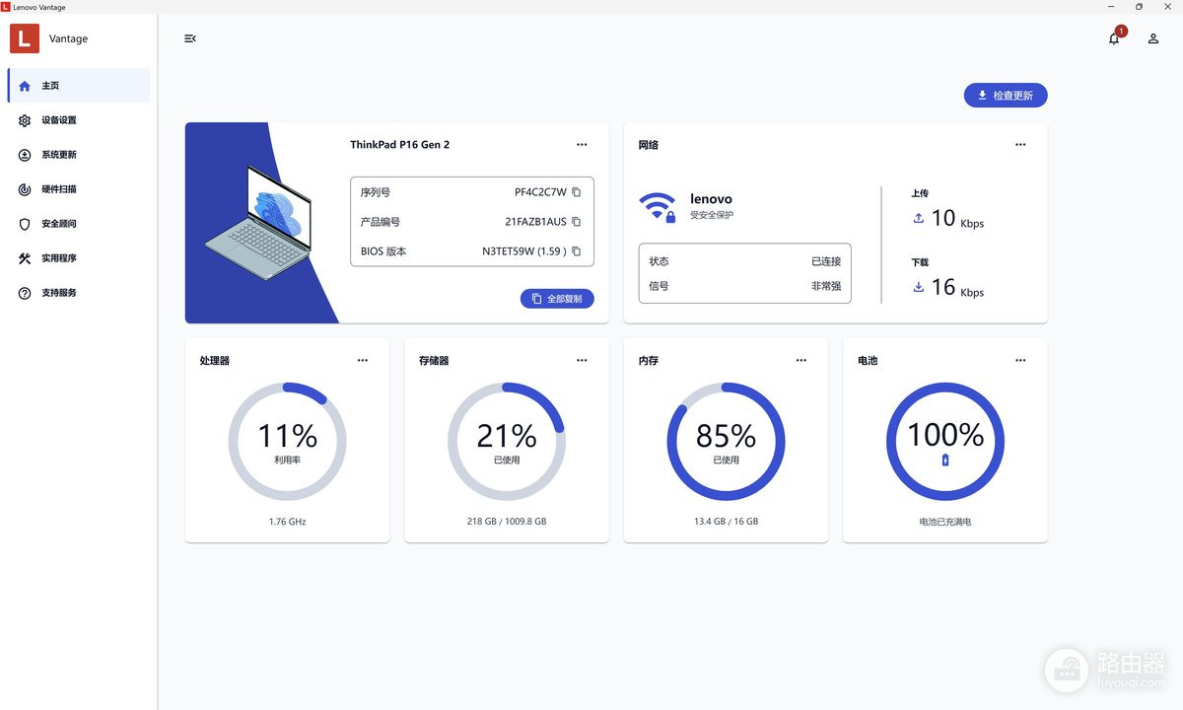Open the 处理器 card three-dot menu
The image size is (1183, 710).
[x=363, y=361]
